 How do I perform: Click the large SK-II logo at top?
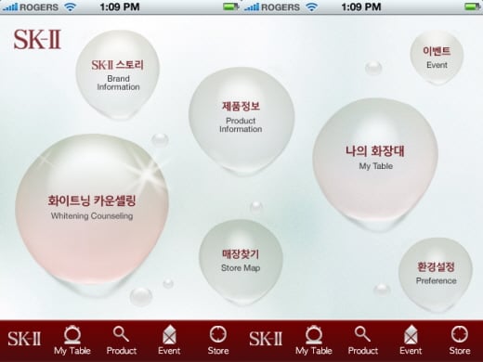37,39
